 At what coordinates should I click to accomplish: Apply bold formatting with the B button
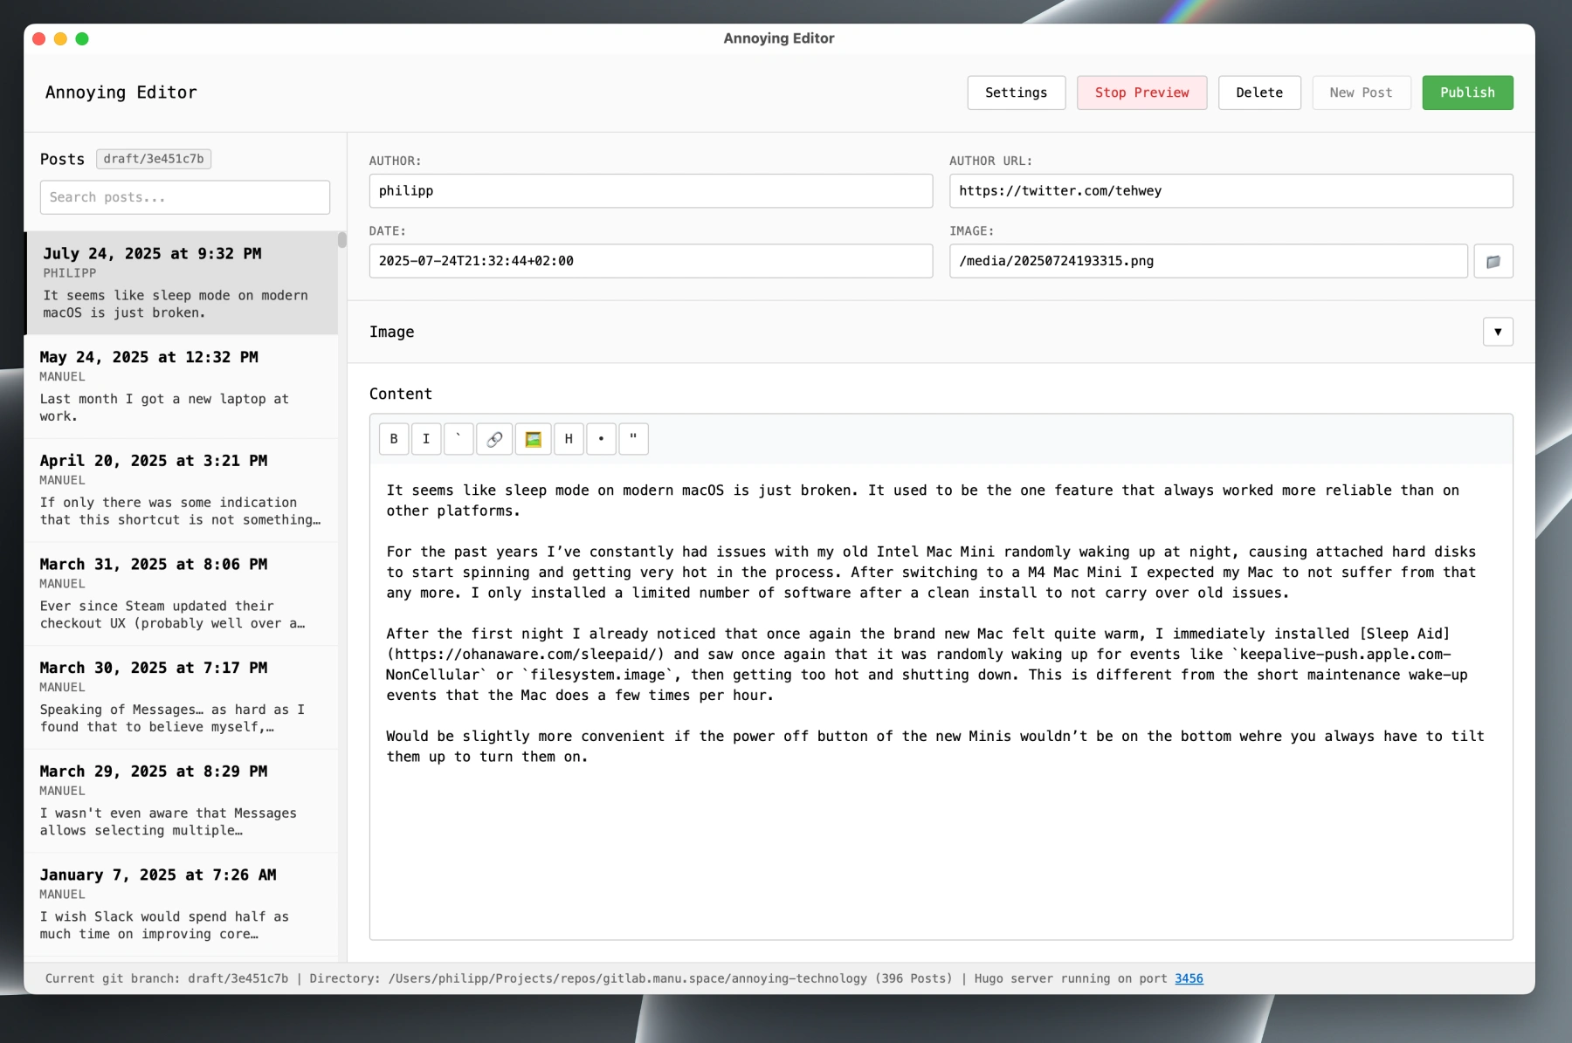[x=394, y=439]
